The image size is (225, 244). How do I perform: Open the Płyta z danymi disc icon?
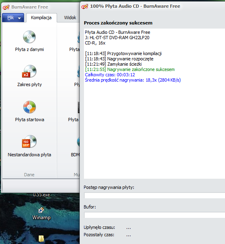(x=29, y=37)
